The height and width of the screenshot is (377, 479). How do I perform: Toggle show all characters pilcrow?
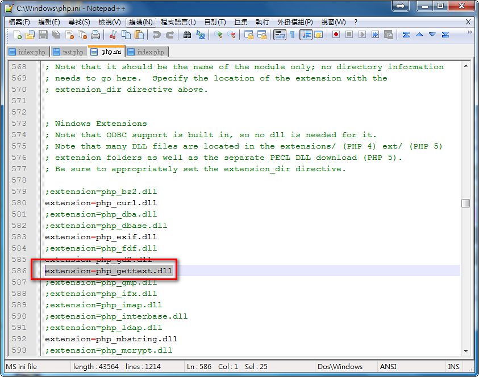(293, 35)
